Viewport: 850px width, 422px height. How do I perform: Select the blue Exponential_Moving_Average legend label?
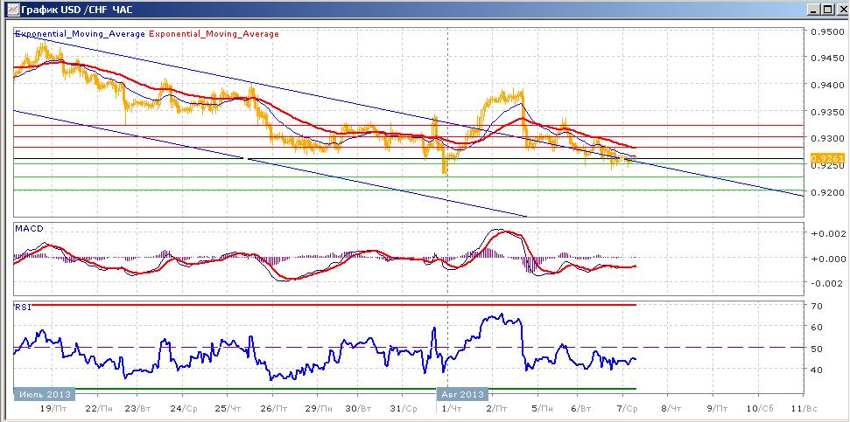80,33
